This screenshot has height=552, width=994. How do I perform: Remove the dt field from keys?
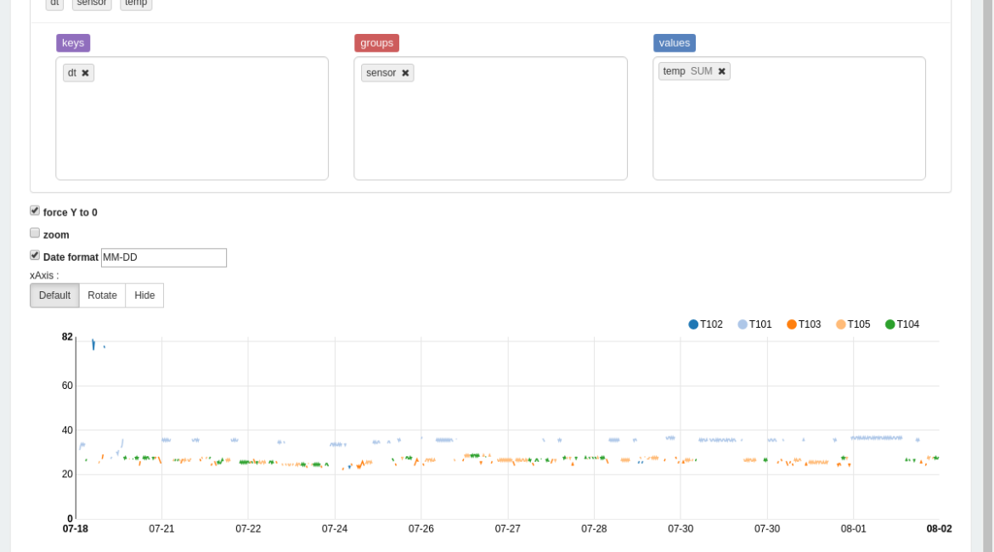[x=85, y=73]
